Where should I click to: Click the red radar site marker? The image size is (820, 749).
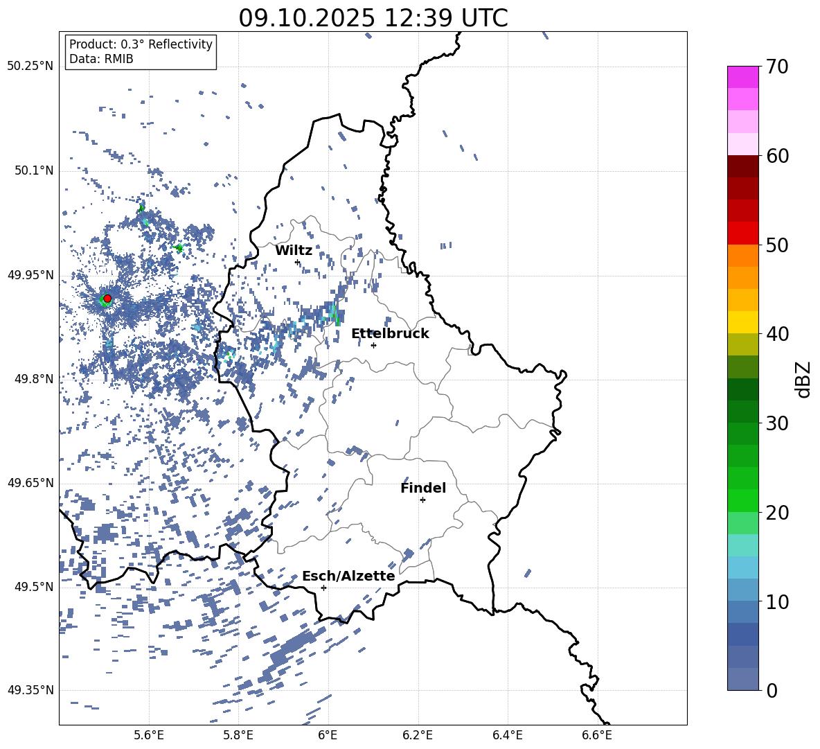tap(107, 299)
